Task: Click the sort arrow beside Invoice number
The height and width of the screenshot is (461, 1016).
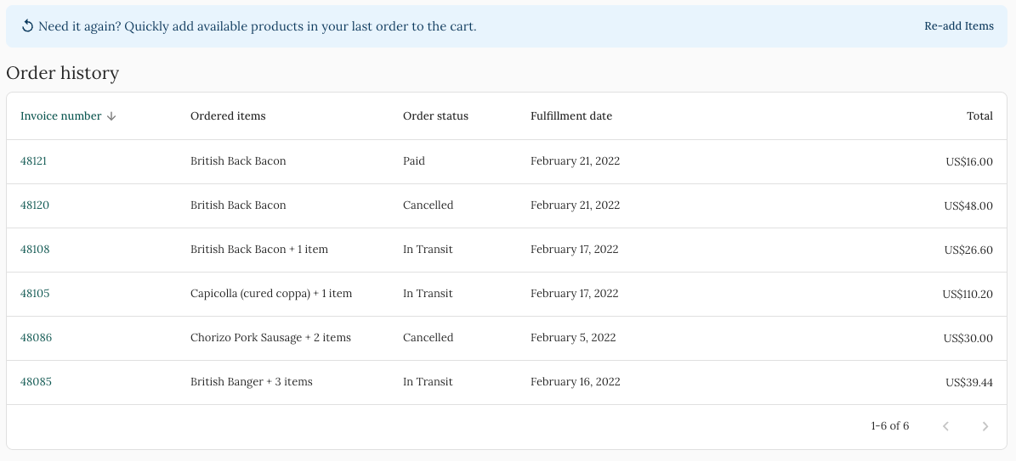Action: pyautogui.click(x=111, y=116)
